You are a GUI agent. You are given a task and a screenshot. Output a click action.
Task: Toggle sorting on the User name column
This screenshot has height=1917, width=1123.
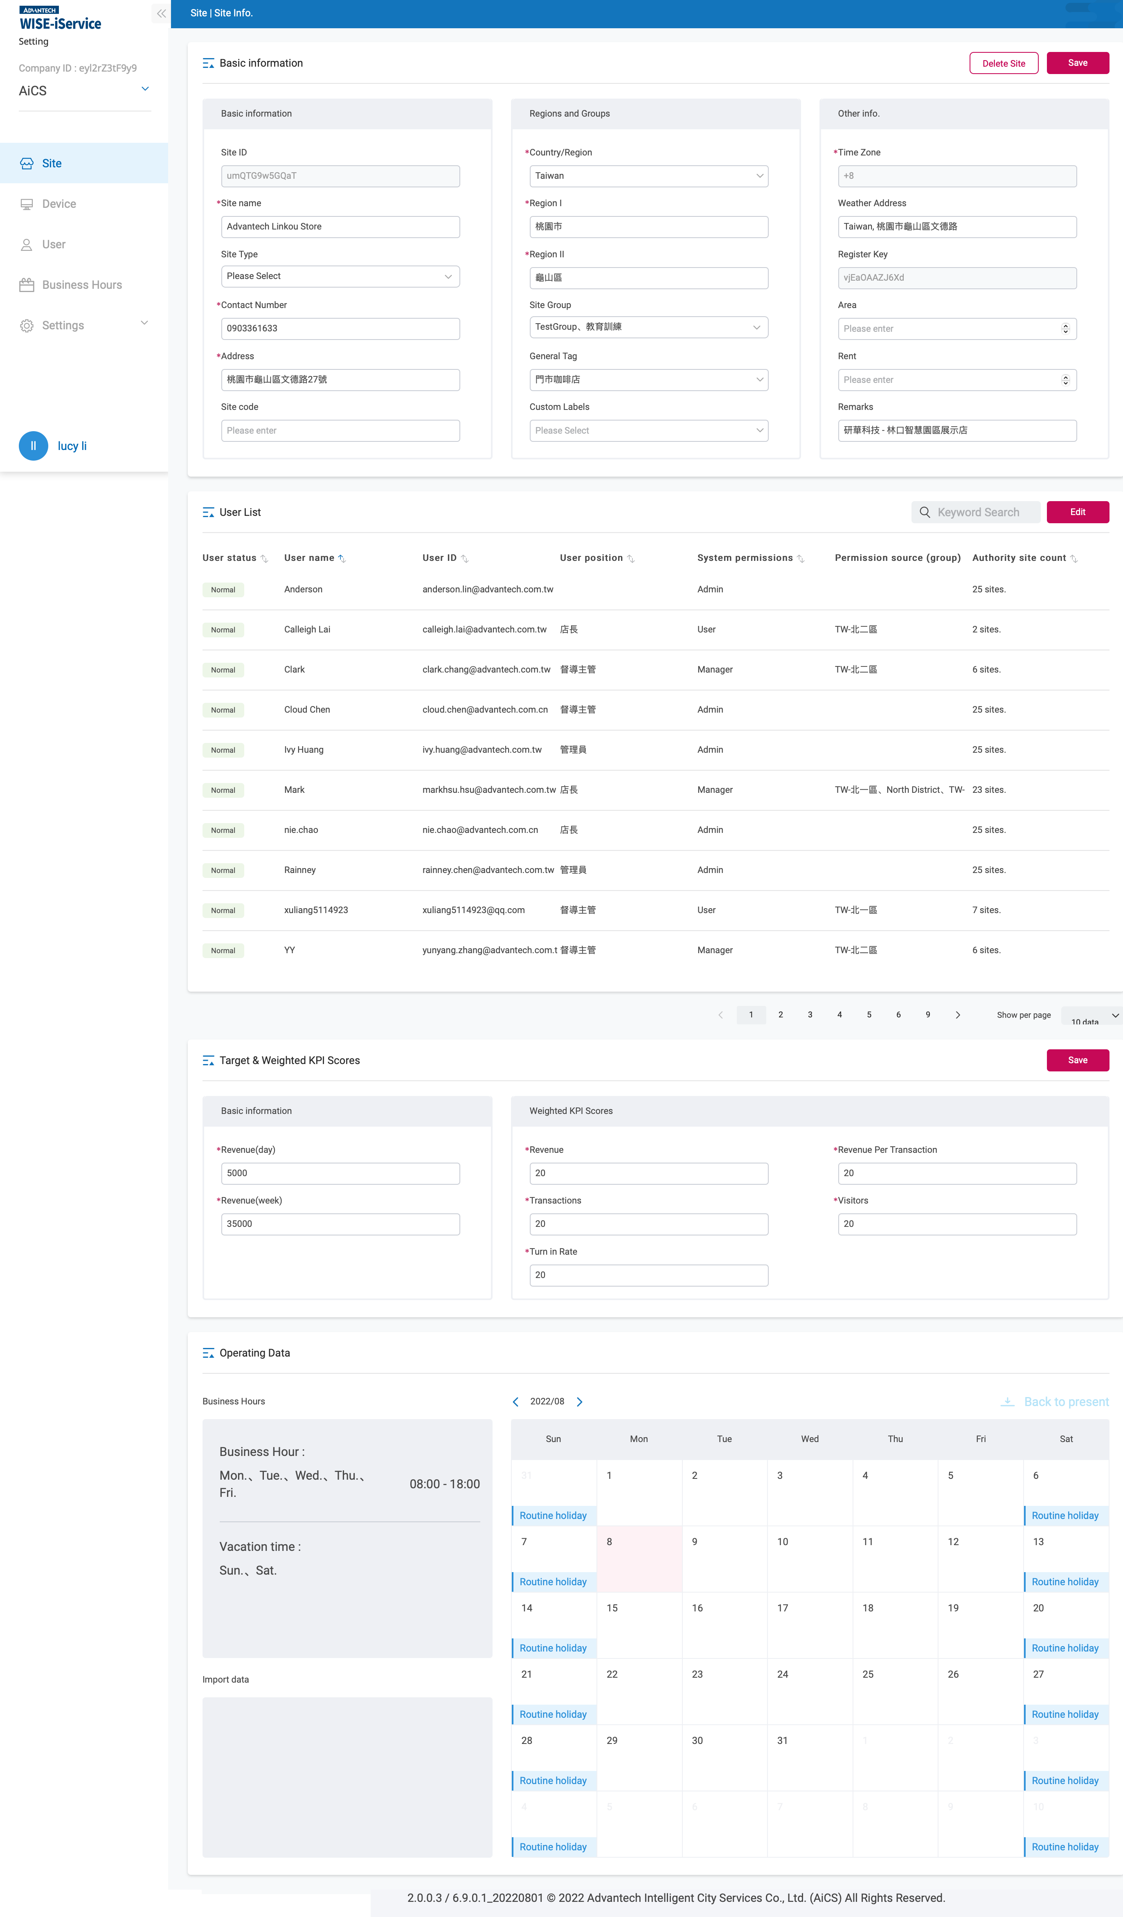point(342,558)
